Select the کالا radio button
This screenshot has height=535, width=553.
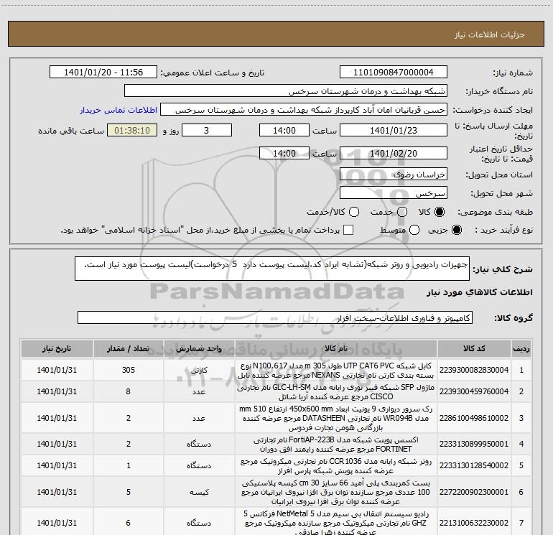[440, 212]
